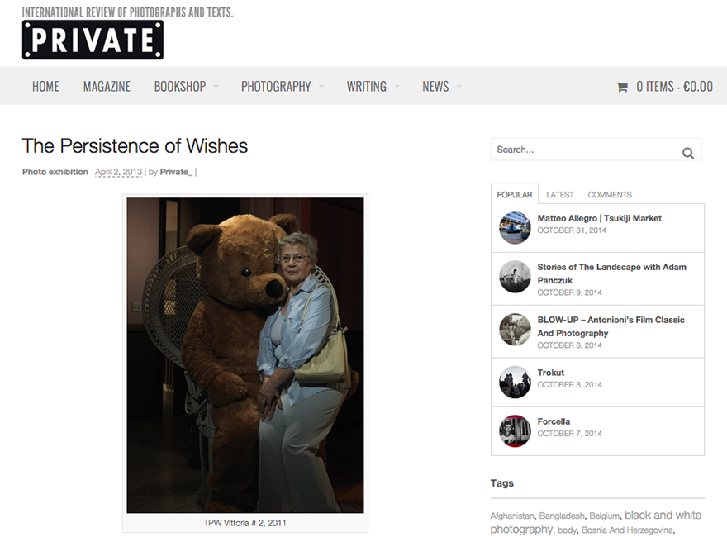Open Stories of The Landscape thumbnail
This screenshot has height=537, width=727.
coord(515,277)
